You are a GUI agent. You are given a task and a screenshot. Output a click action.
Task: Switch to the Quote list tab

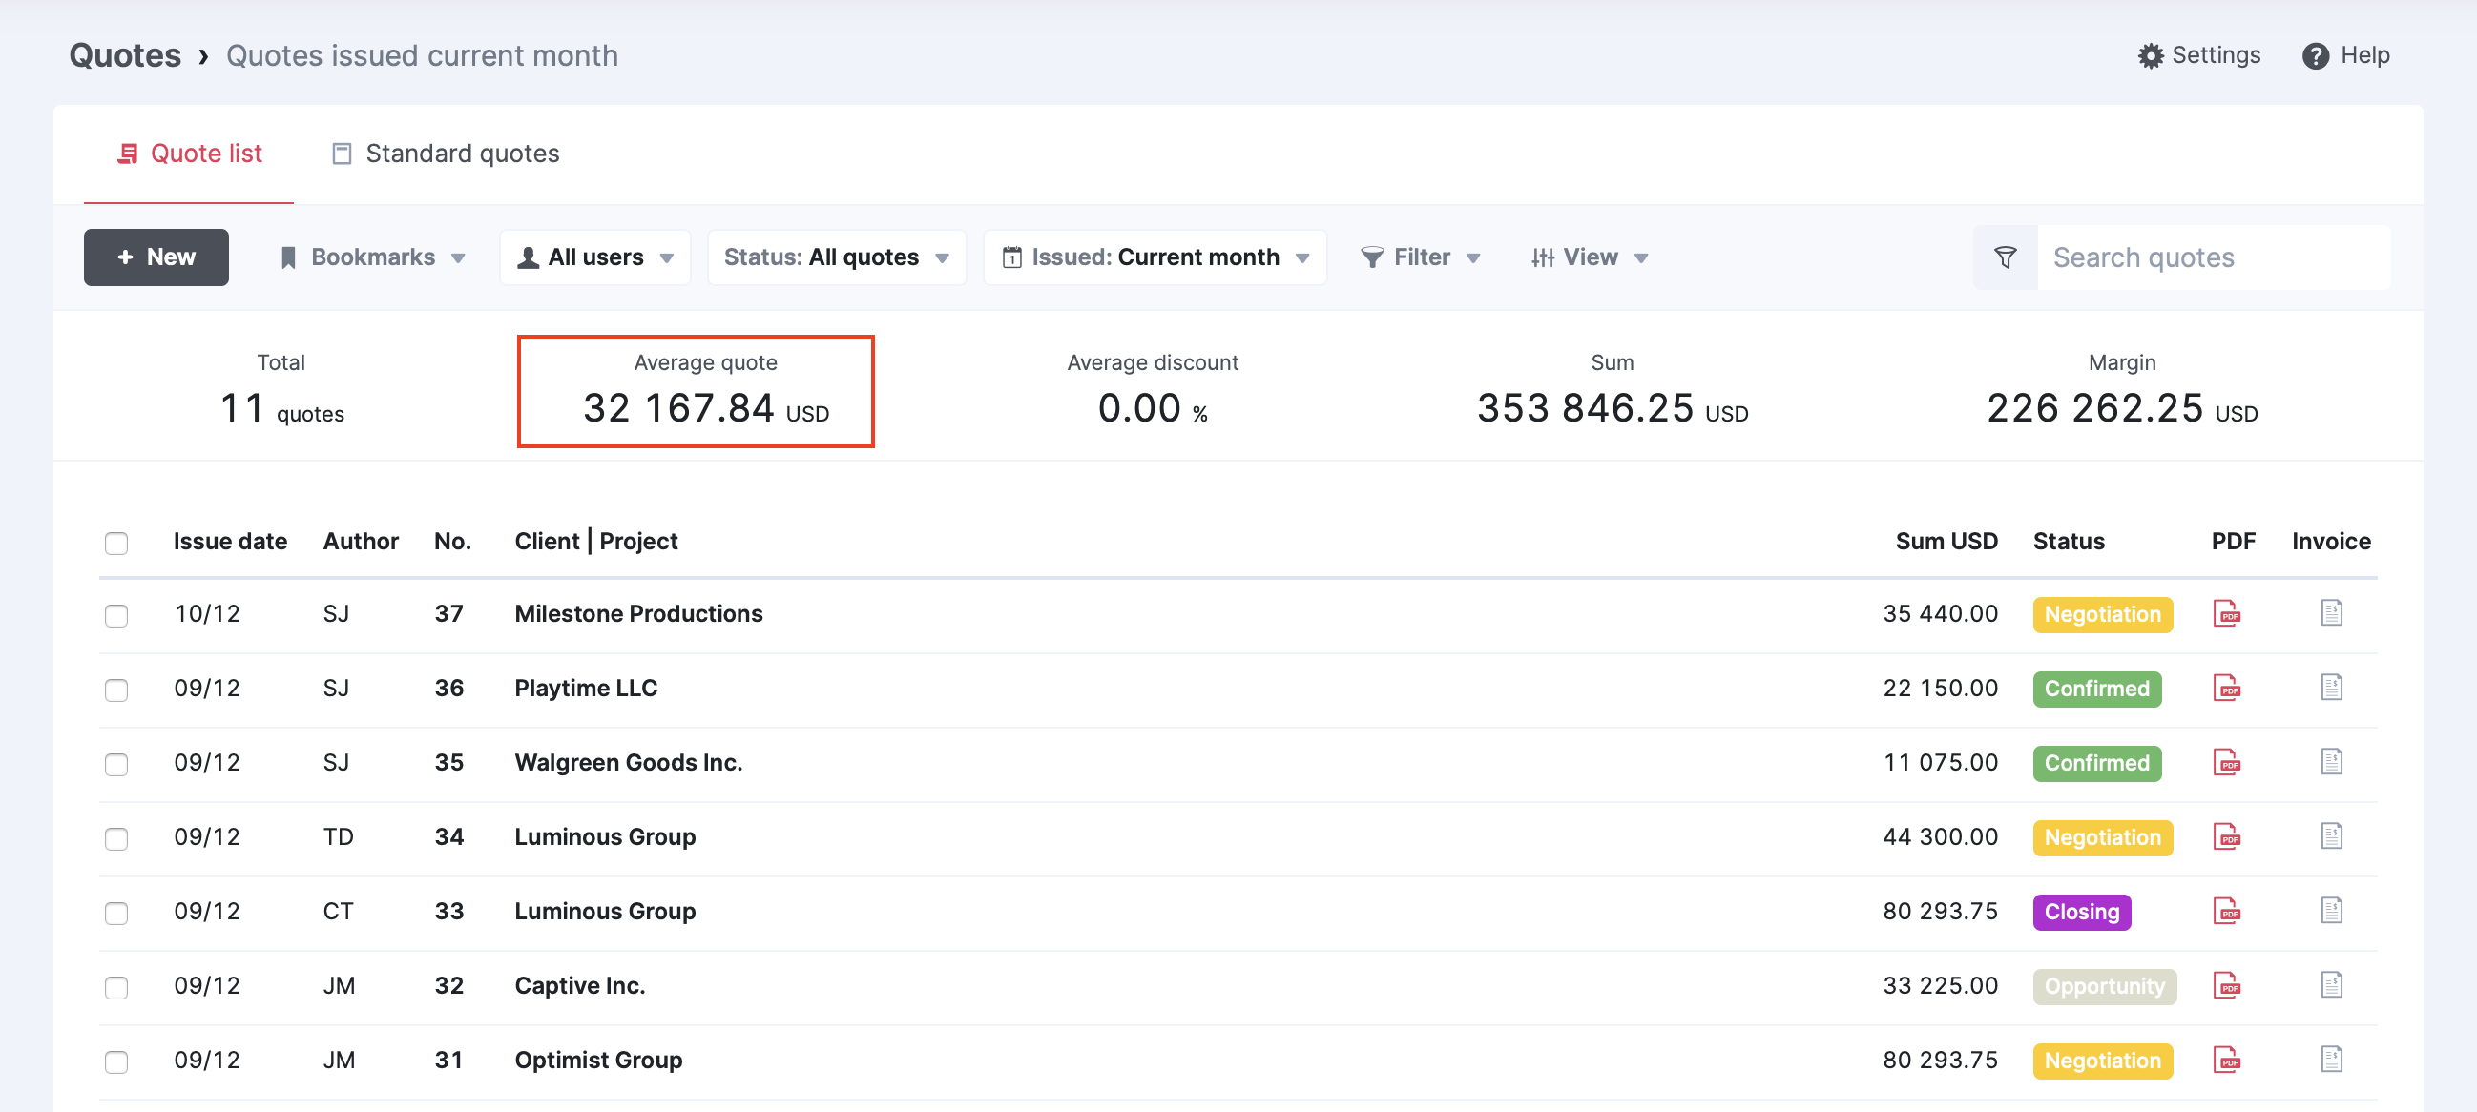click(190, 154)
